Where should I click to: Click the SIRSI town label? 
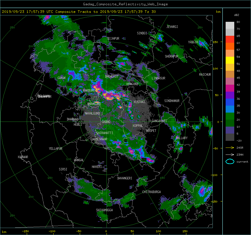(x=63, y=169)
